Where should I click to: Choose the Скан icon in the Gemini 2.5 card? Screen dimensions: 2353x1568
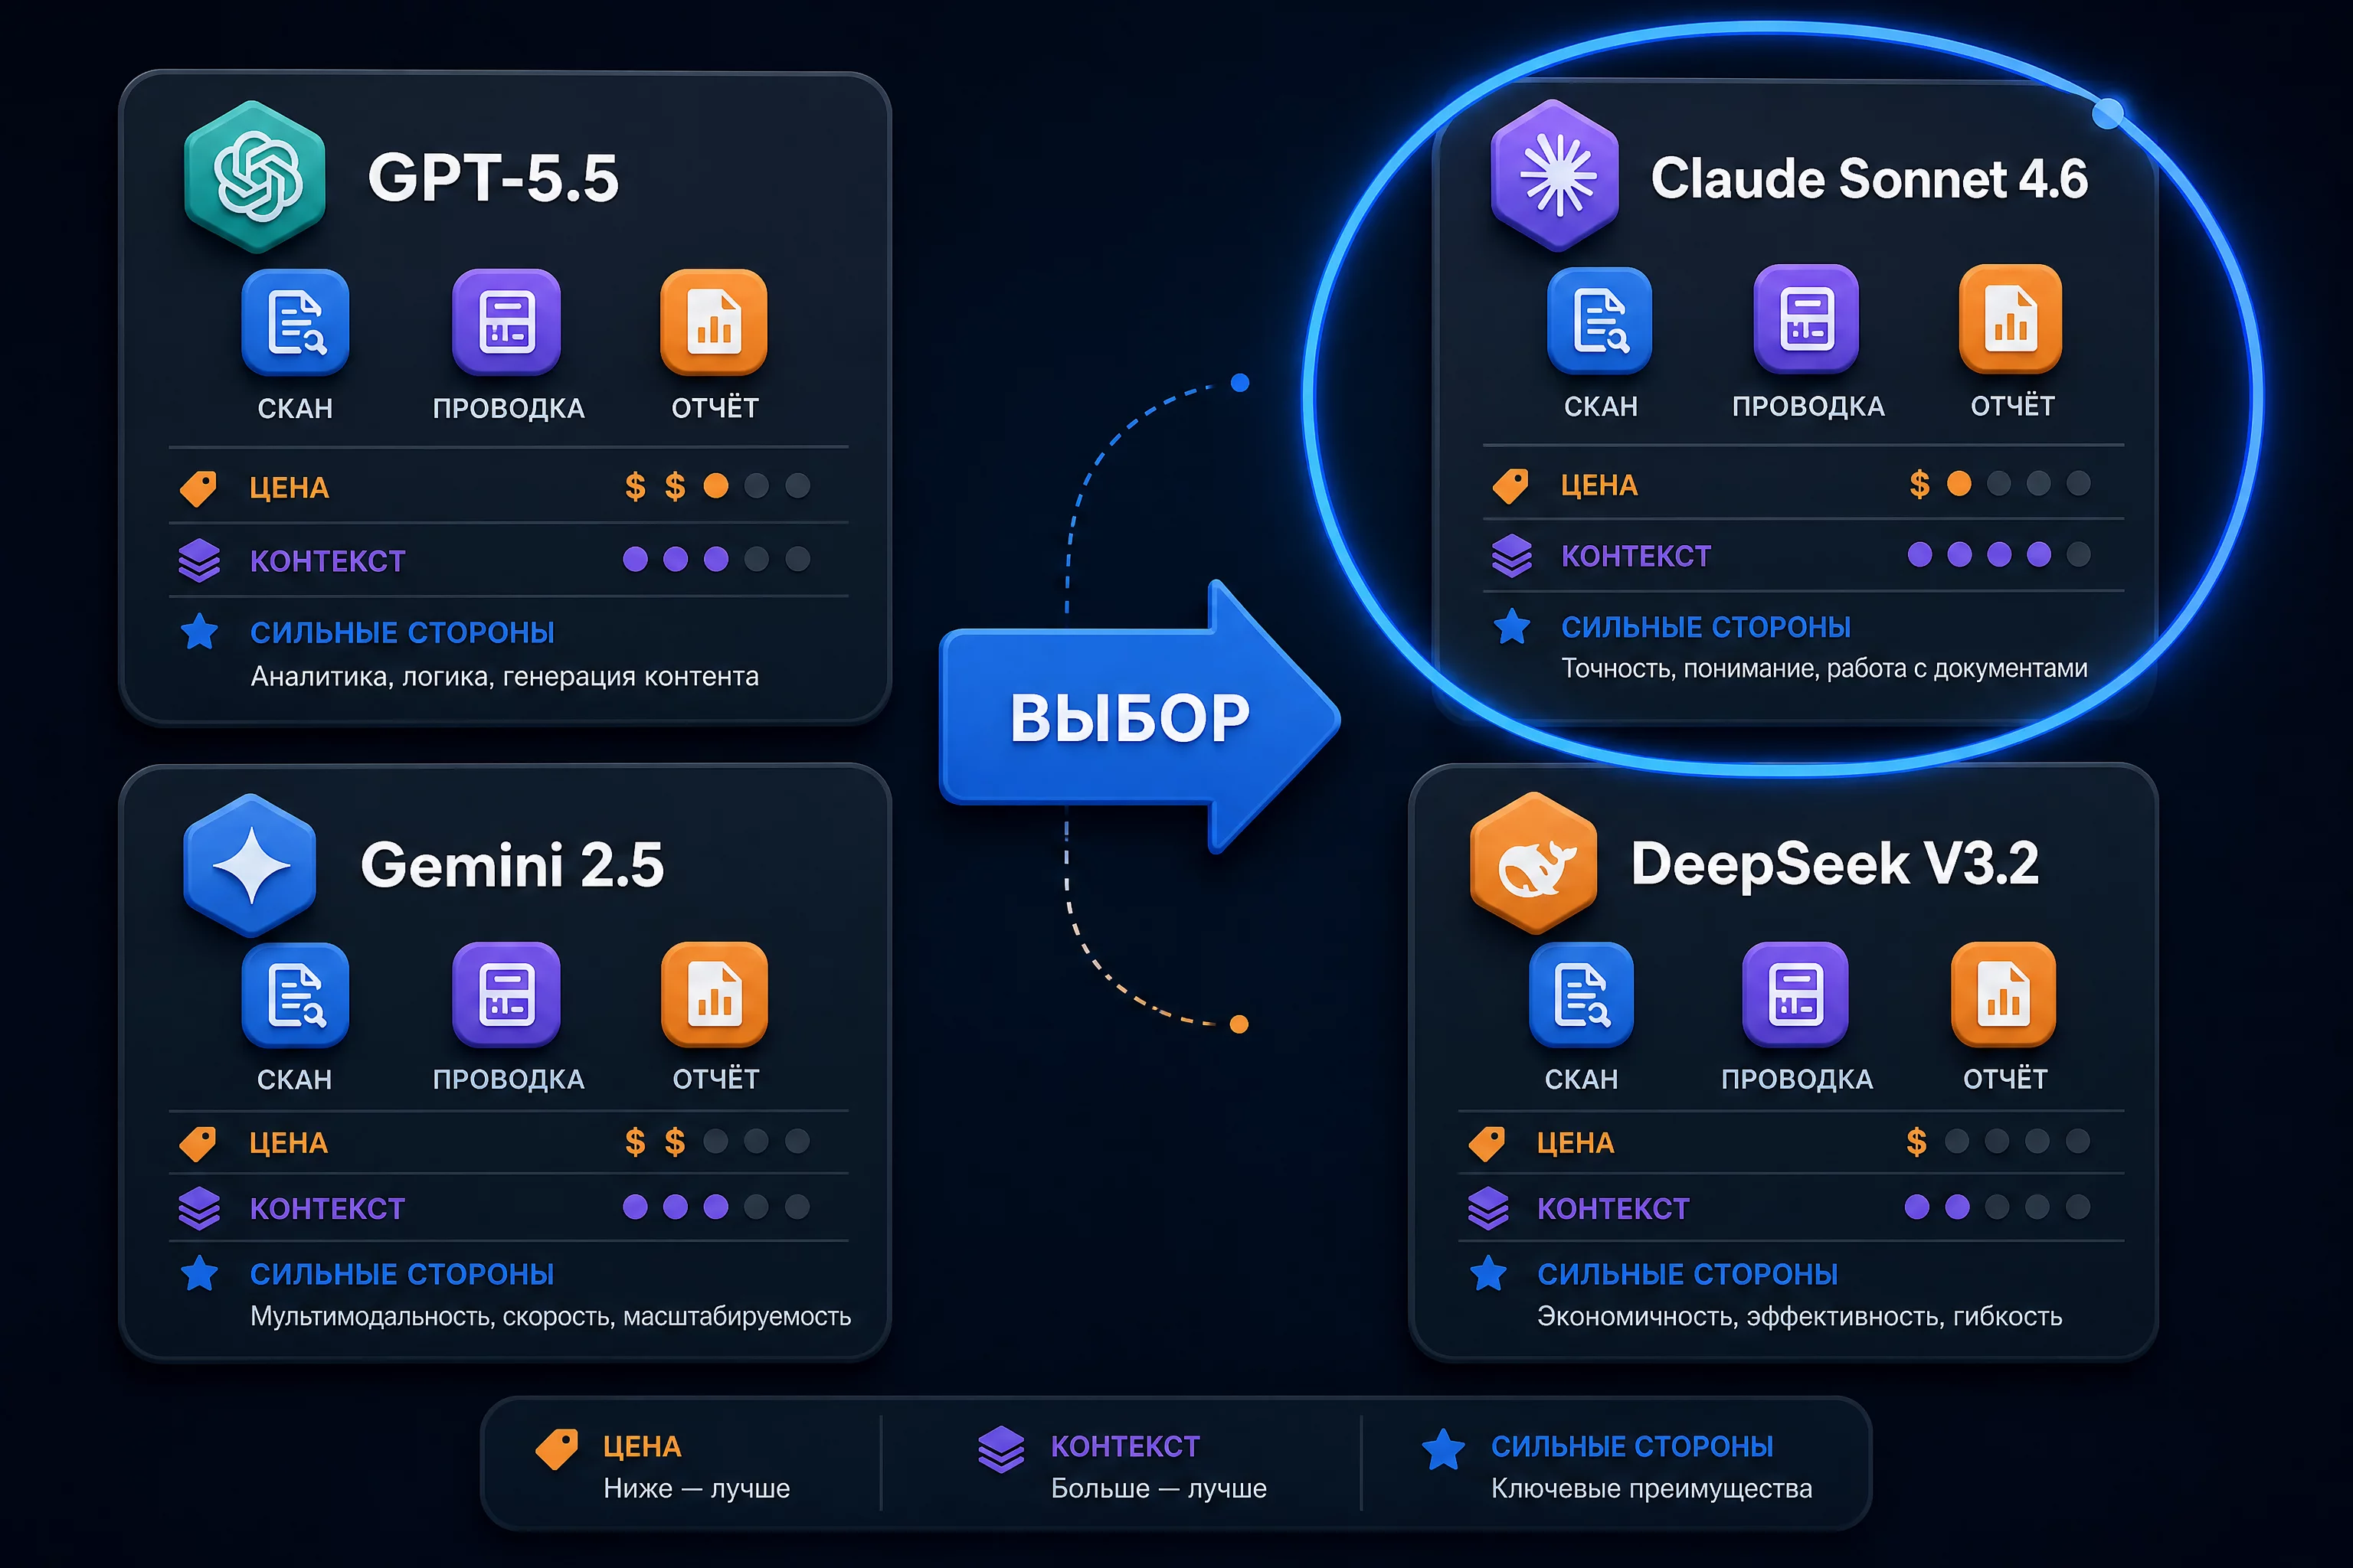pos(295,996)
